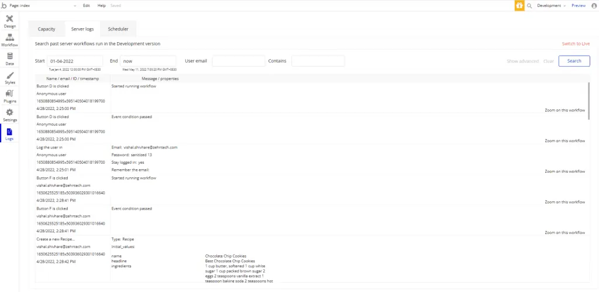Focus the Start date input field

75,61
